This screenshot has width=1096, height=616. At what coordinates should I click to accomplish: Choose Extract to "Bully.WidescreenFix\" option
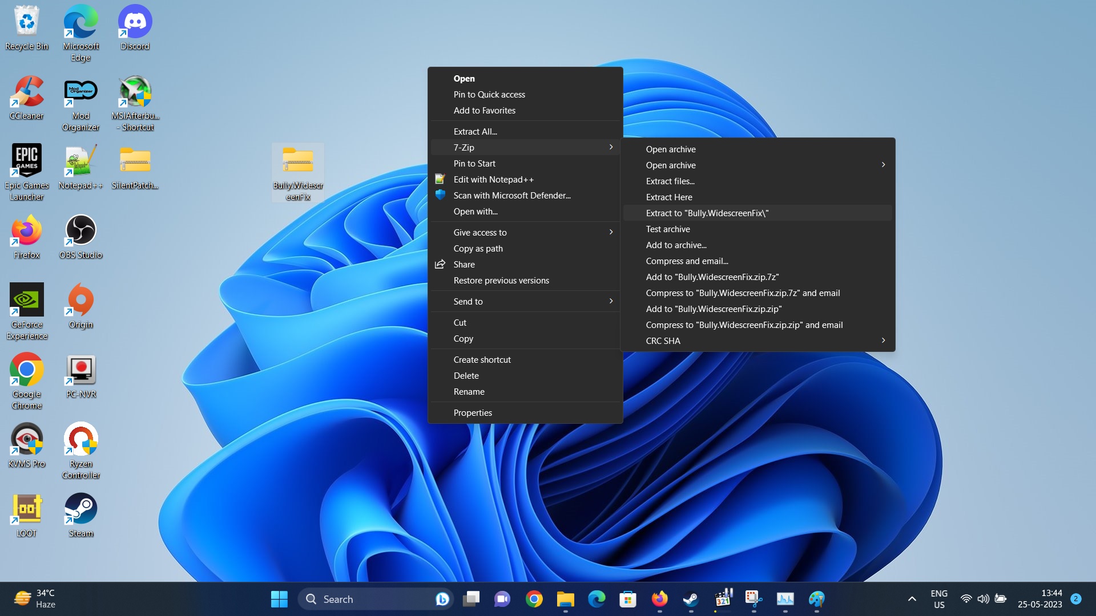click(x=707, y=213)
